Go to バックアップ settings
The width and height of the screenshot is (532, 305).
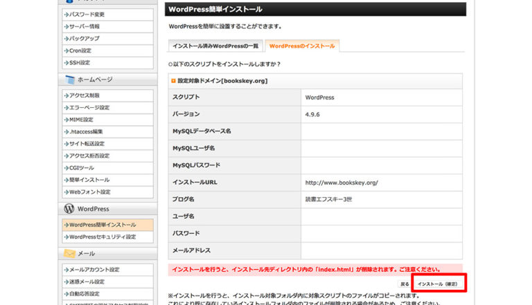point(108,39)
